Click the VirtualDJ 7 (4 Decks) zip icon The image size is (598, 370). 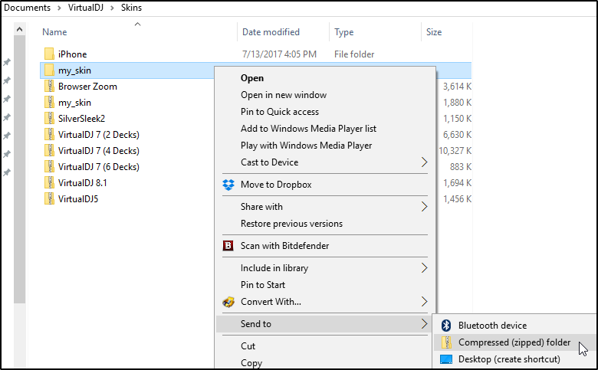pos(49,150)
